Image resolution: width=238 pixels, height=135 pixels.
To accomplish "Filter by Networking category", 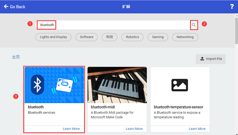I will click(x=185, y=37).
